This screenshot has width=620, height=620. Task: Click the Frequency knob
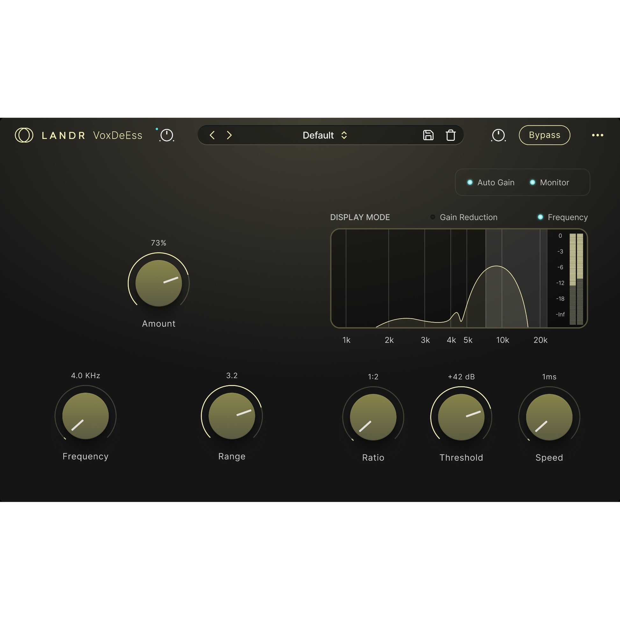[85, 416]
